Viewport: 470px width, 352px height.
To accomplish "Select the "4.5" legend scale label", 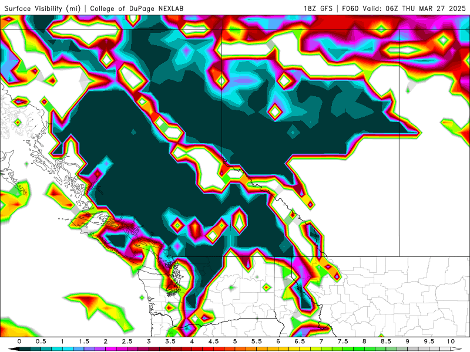I will click(x=213, y=341).
